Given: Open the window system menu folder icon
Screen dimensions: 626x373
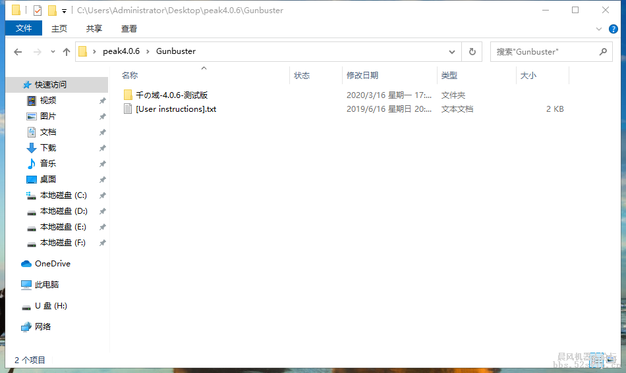Looking at the screenshot, I should 16,10.
